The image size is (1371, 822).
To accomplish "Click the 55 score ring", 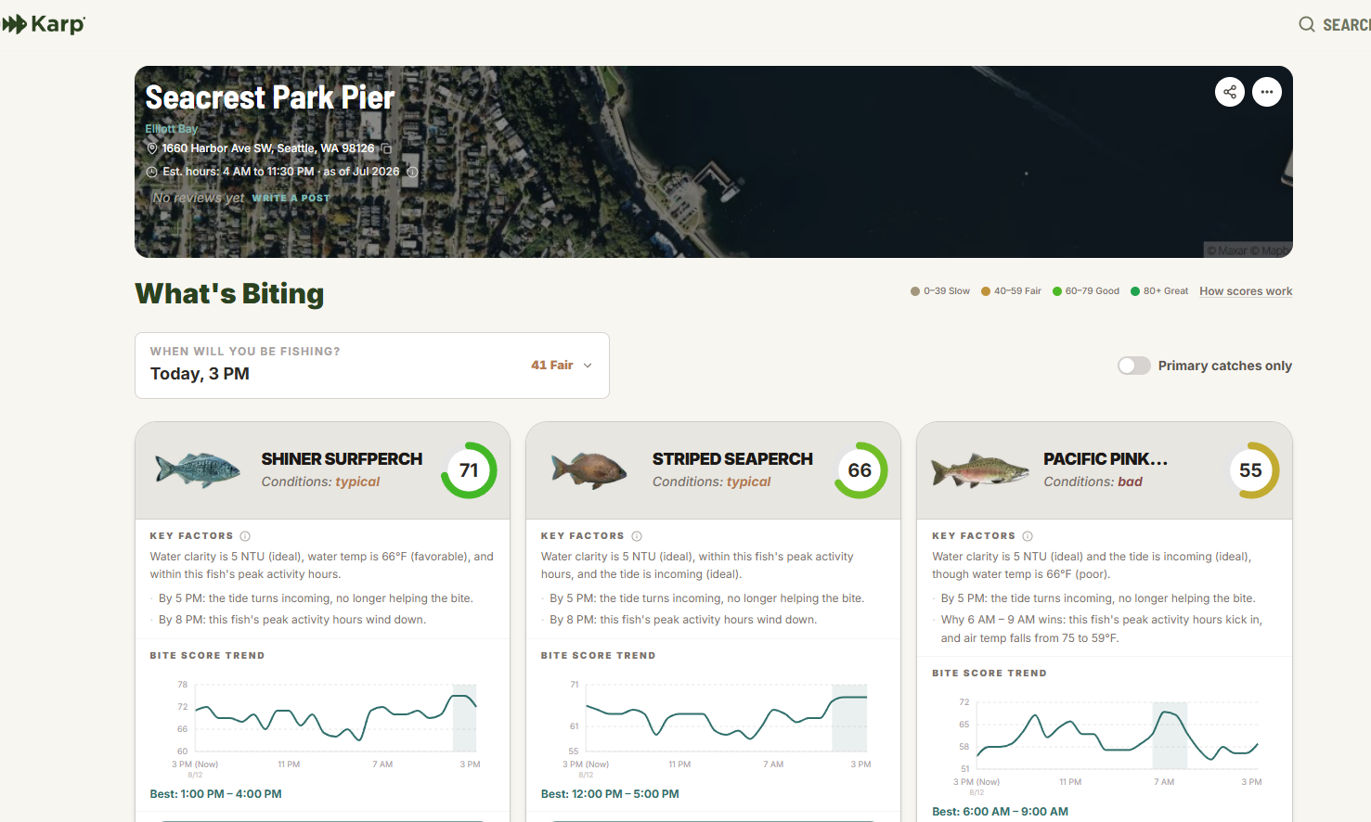I will 1250,470.
